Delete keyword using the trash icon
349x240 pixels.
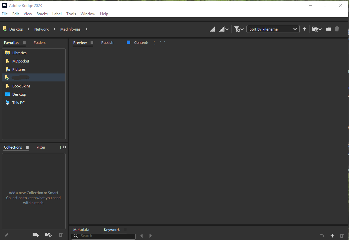pyautogui.click(x=342, y=236)
